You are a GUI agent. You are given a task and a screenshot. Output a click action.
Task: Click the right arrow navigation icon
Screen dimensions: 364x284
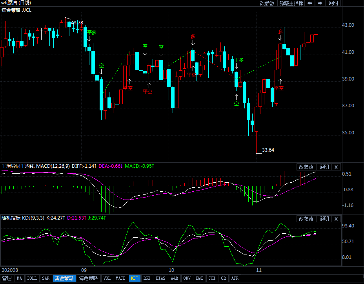pos(320,3)
